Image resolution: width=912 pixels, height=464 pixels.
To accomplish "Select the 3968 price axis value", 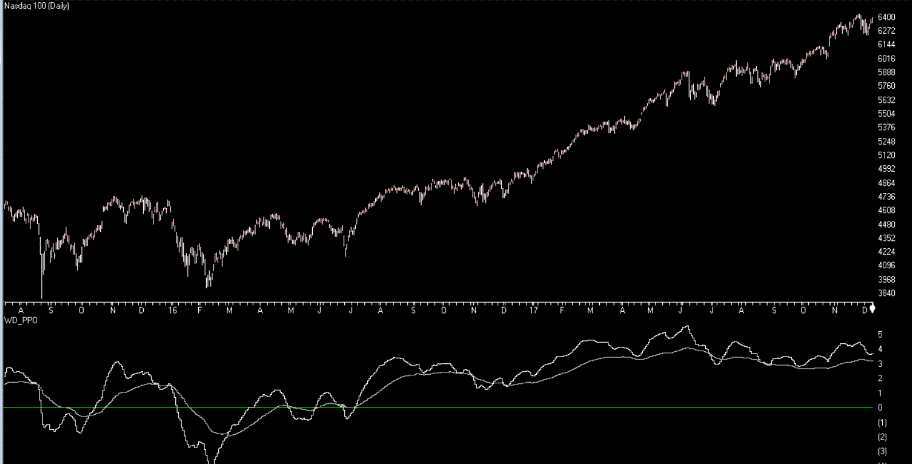I will click(x=886, y=280).
